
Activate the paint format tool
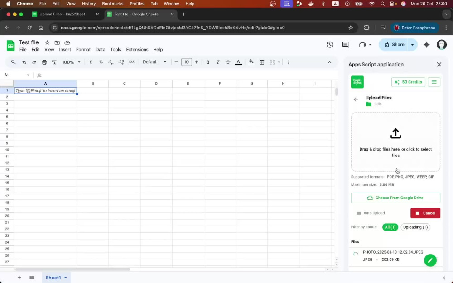(x=54, y=62)
